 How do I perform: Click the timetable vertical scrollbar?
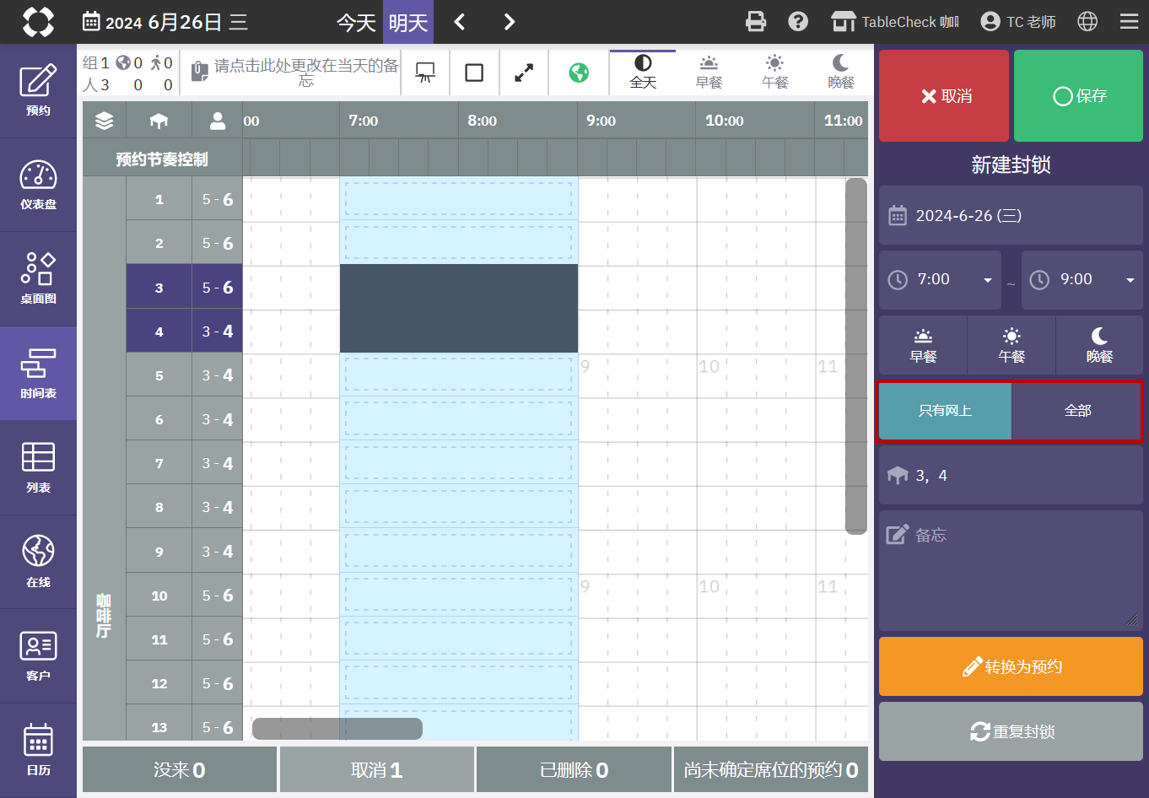pyautogui.click(x=856, y=355)
